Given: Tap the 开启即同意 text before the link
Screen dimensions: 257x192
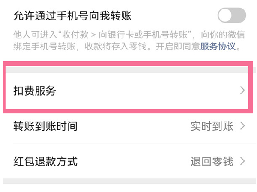Looking at the screenshot, I should [x=182, y=46].
